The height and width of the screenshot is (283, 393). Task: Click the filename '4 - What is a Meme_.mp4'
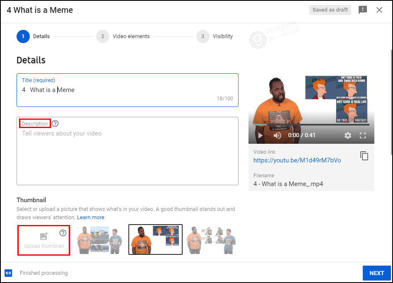(288, 184)
